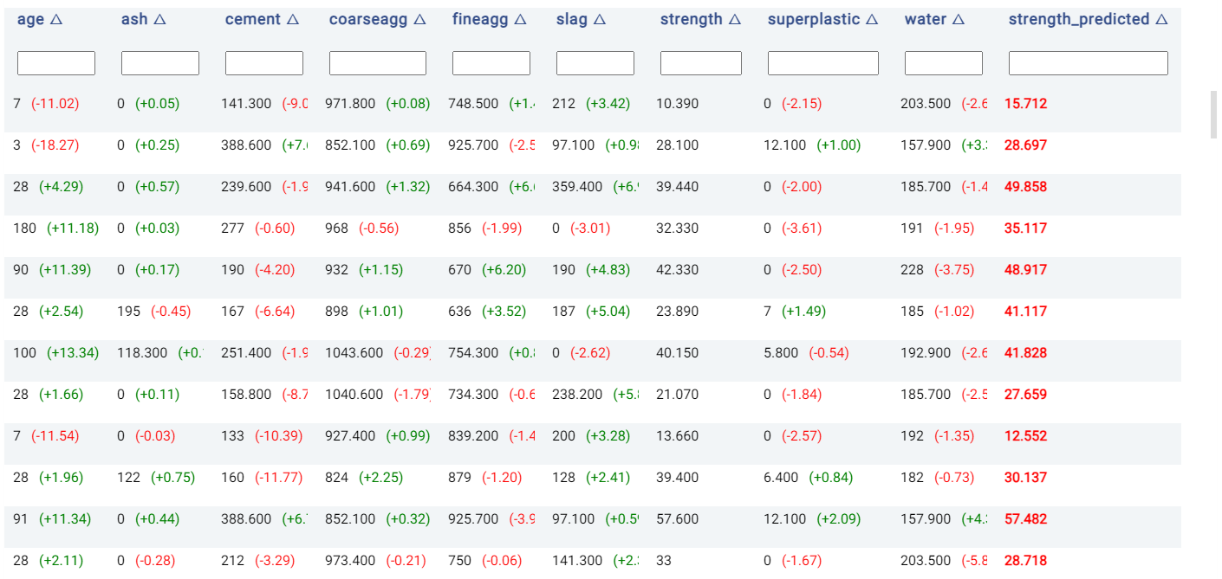Focus the age filter input box
The image size is (1222, 579).
[56, 63]
